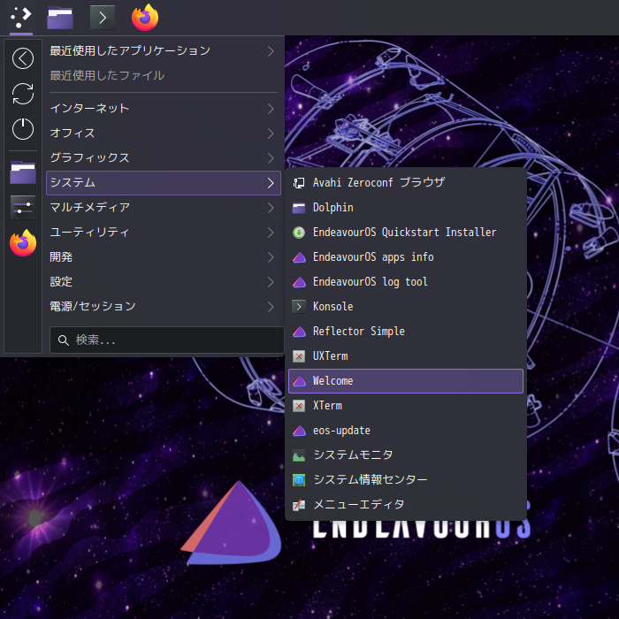The height and width of the screenshot is (619, 619).
Task: Launch EndeavourOS log tool
Action: click(406, 282)
